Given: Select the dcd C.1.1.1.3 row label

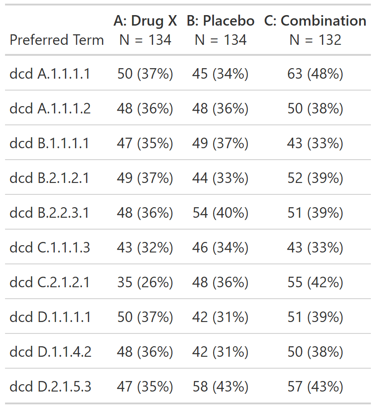Looking at the screenshot, I should pyautogui.click(x=50, y=247).
